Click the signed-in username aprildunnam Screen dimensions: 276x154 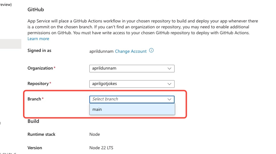[101, 51]
